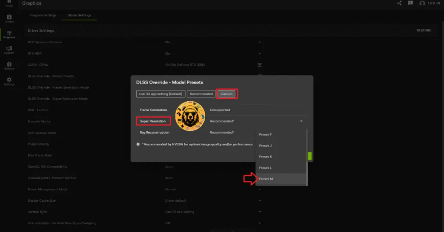The height and width of the screenshot is (232, 444).
Task: Click the Frame Generation label
Action: [153, 110]
